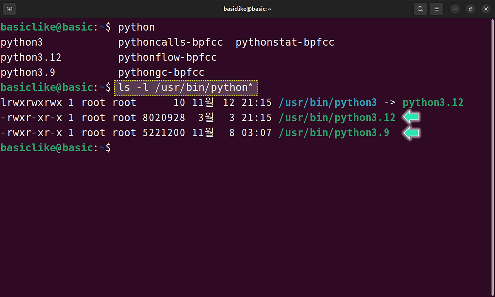Click the /usr/bin/python3 symlink path
Image resolution: width=495 pixels, height=297 pixels.
point(328,103)
